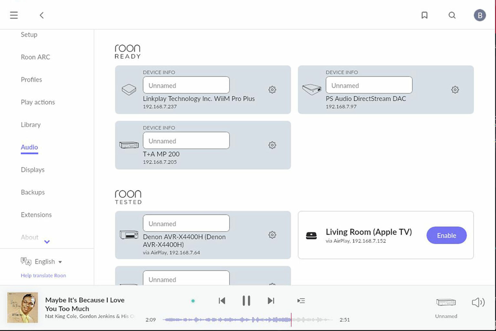Open settings gear for WiiM Pro Plus
The height and width of the screenshot is (331, 496).
(272, 90)
